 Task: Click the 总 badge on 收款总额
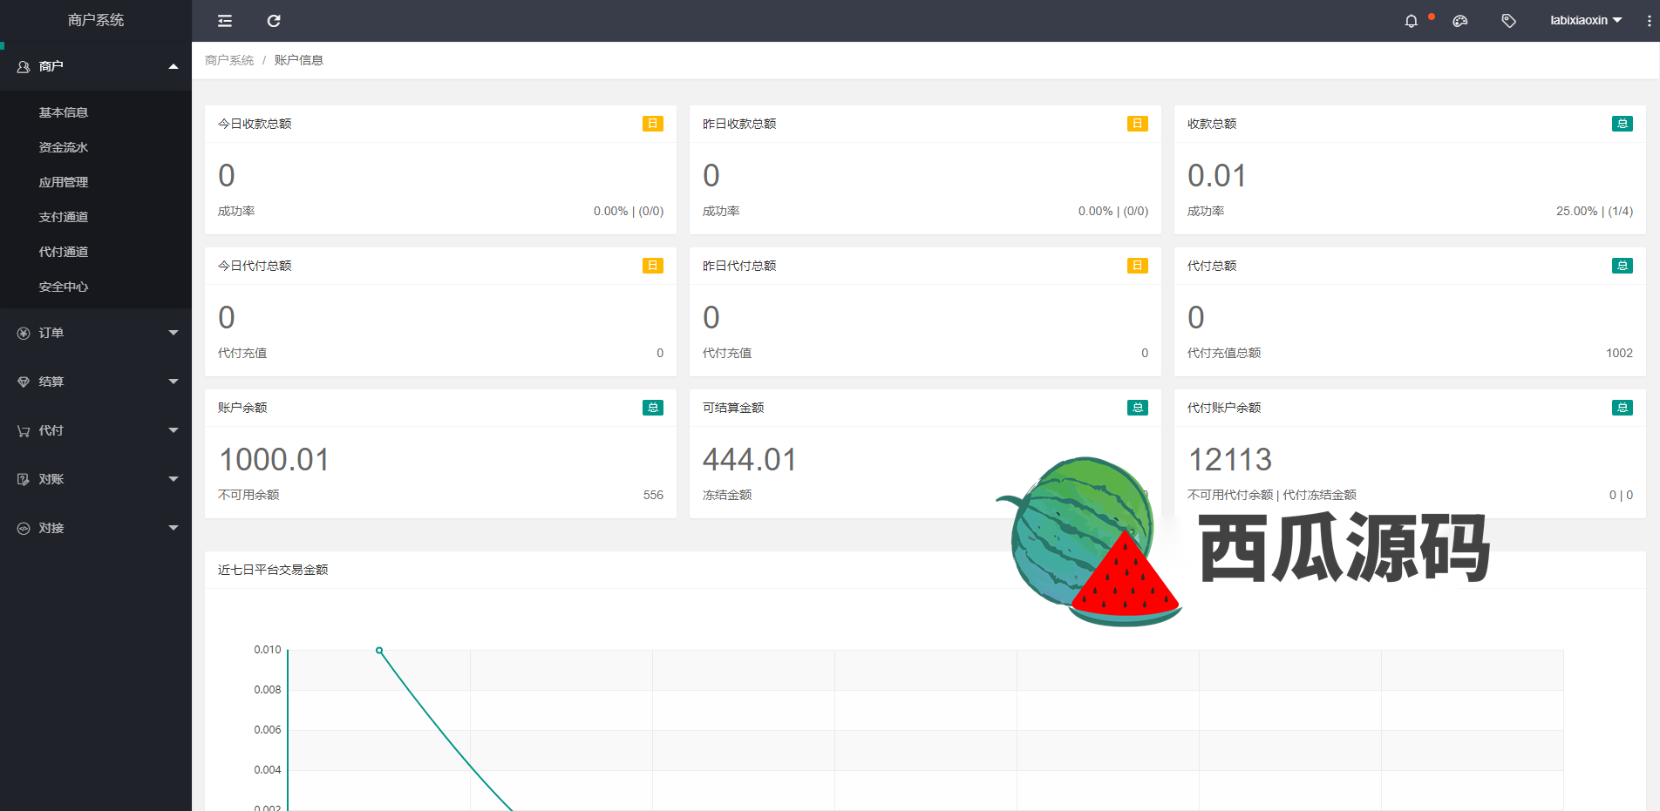click(1623, 124)
